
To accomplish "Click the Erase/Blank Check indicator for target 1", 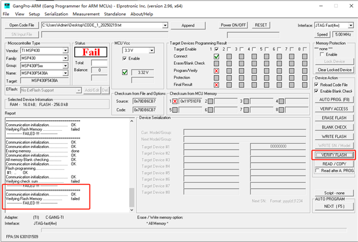I will tap(216, 63).
